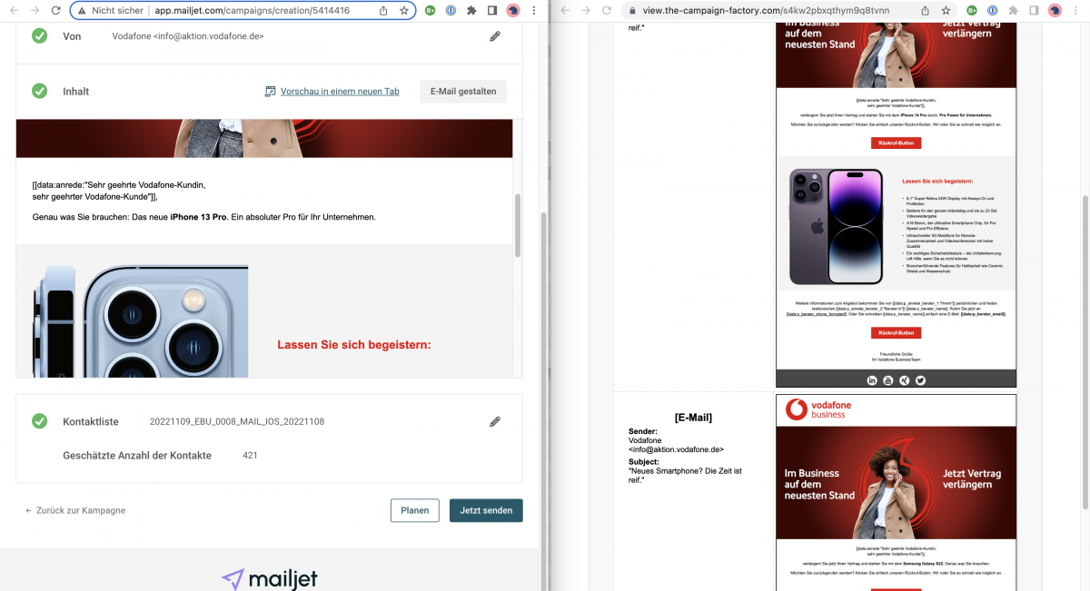Click the first red Rückruf-Button above the iPhone image

(896, 143)
